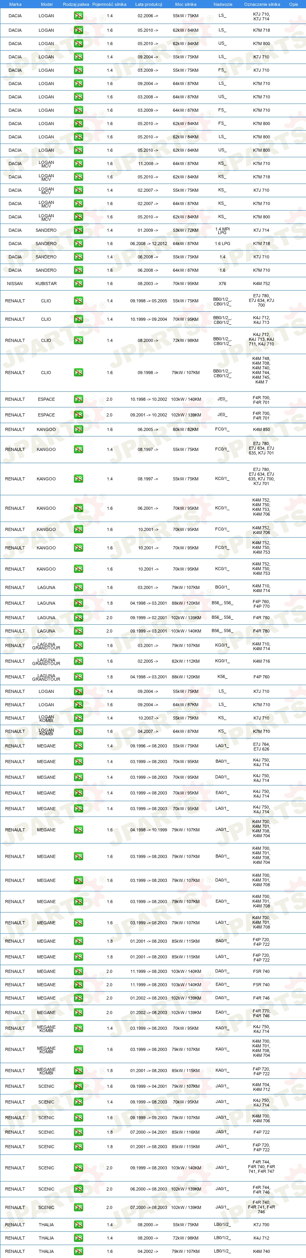Screen dimensions: 306x1258
Task: Select fuel icon in Sandero 1.4 MPI LPG row
Action: click(x=78, y=230)
